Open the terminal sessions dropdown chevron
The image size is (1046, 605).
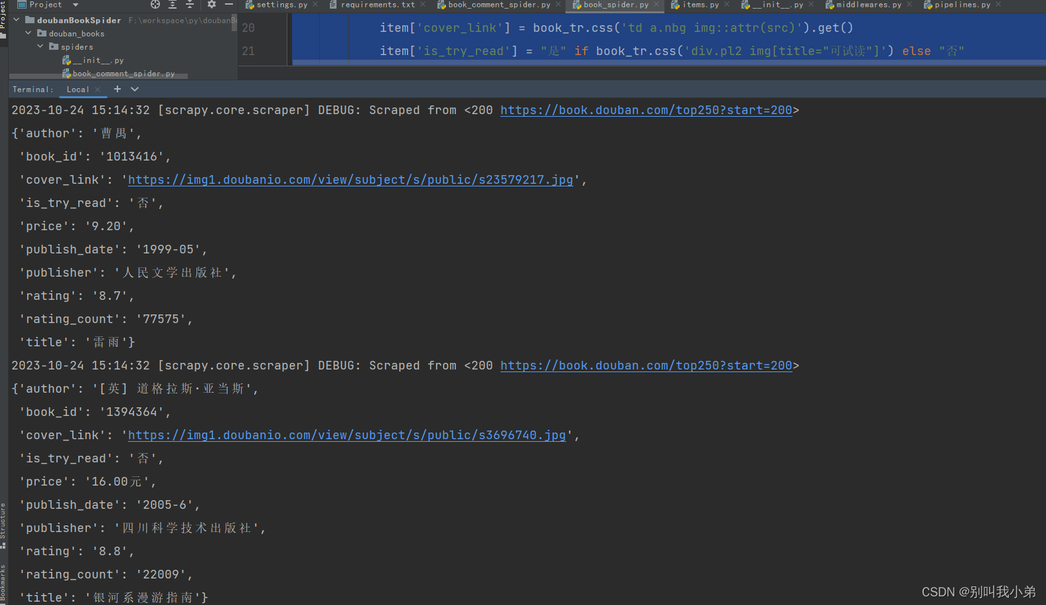tap(135, 89)
